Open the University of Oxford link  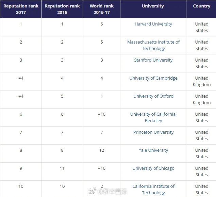(x=153, y=96)
